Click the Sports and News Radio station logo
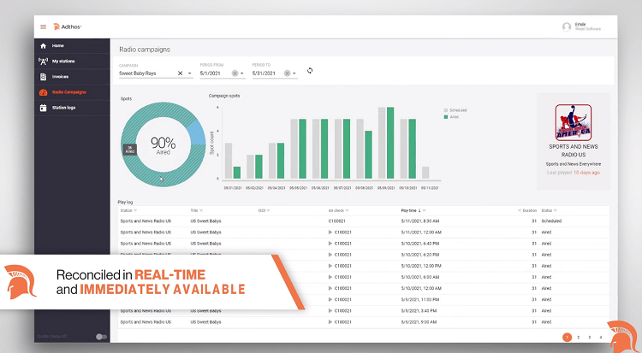Viewport: 642px width, 353px height. point(574,123)
